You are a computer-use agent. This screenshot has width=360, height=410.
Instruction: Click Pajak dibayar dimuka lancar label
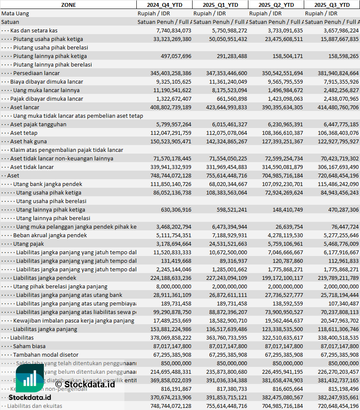(x=46, y=99)
